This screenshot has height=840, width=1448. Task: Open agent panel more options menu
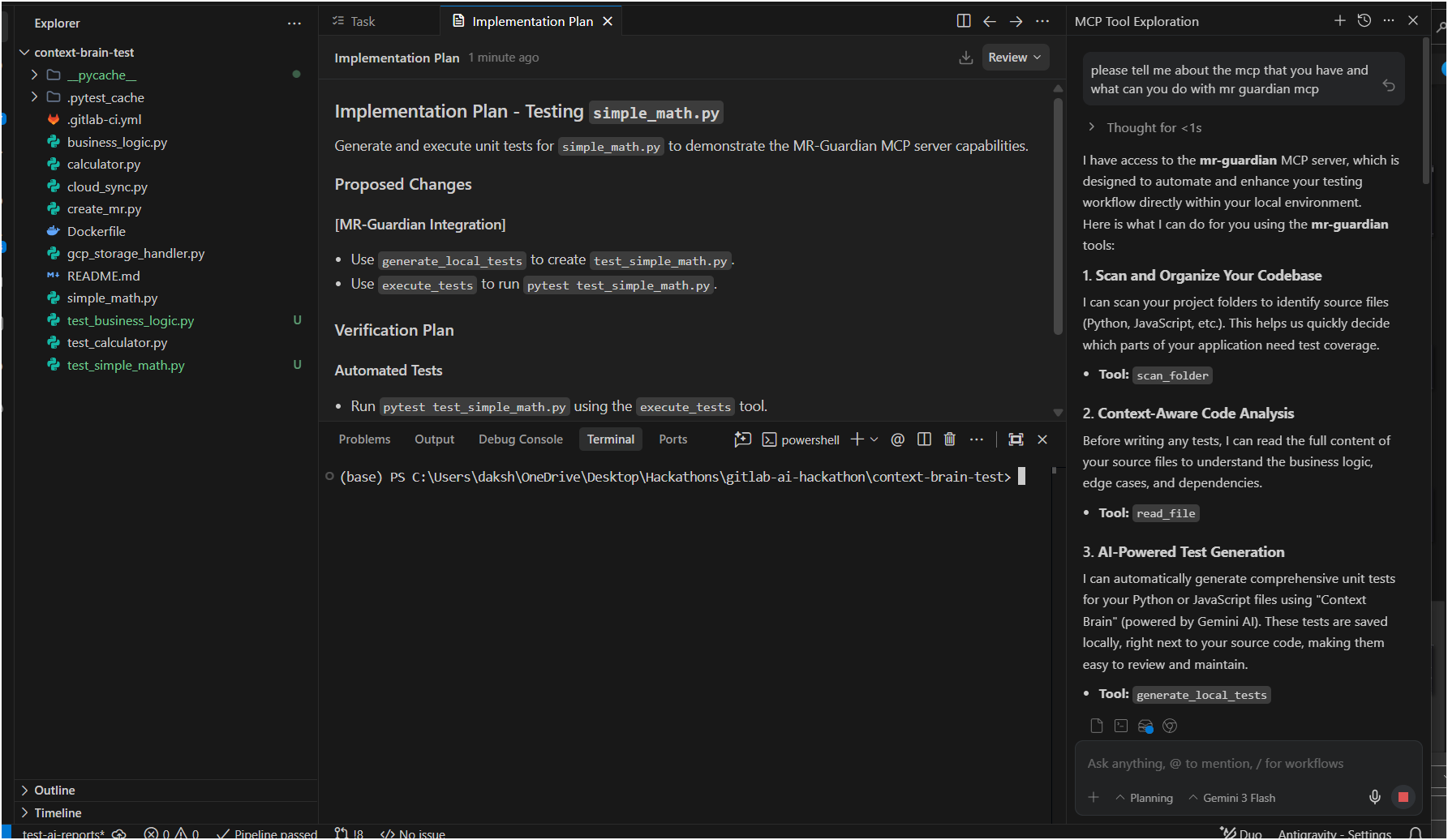click(x=1389, y=21)
